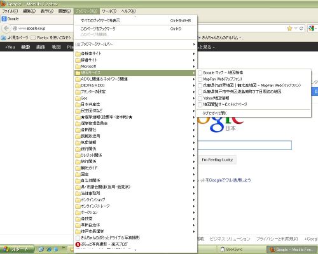Click the Microsoft bookmark folder icon
Image resolution: width=318 pixels, height=254 pixels.
[78, 67]
